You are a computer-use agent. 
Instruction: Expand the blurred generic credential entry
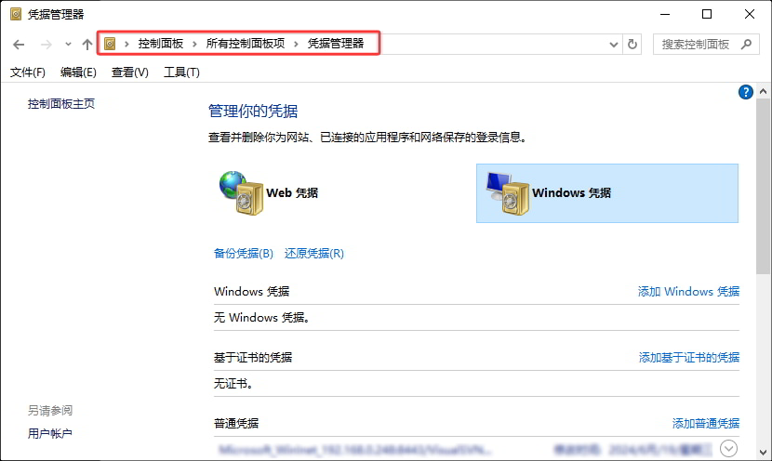point(728,448)
